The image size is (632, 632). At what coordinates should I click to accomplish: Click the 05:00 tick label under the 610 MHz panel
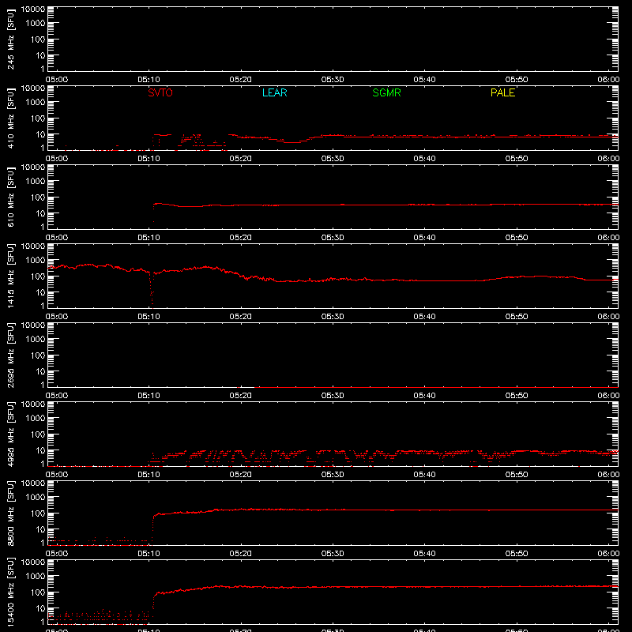click(x=57, y=238)
